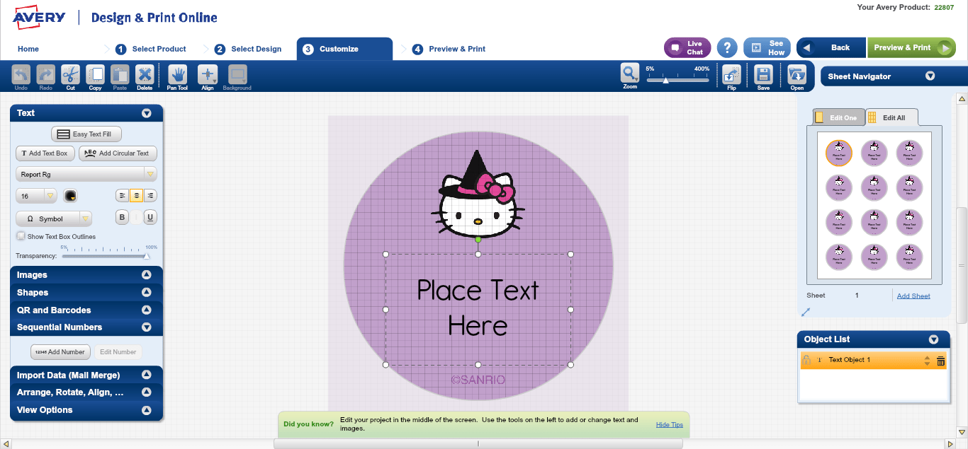Switch to Edit All mode
This screenshot has height=449, width=968.
tap(891, 117)
